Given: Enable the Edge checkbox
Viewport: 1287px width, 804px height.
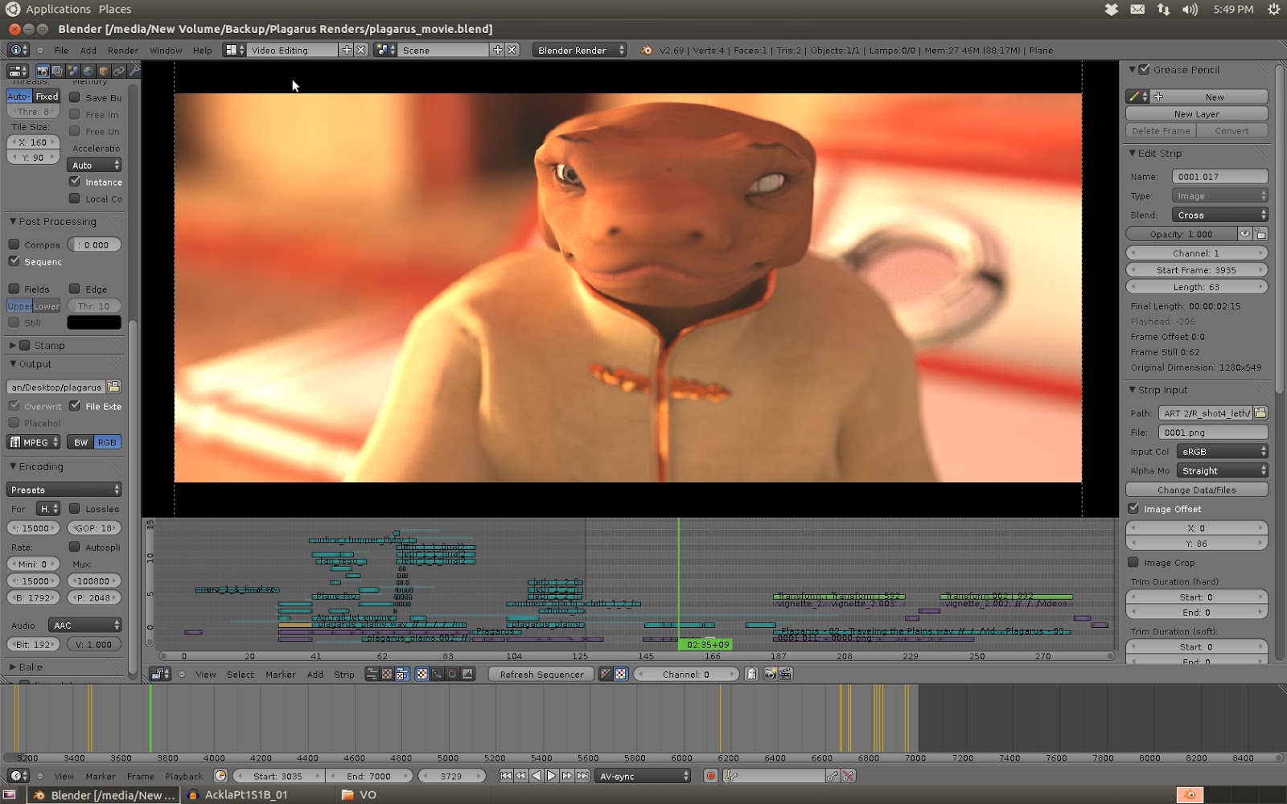Looking at the screenshot, I should 75,289.
